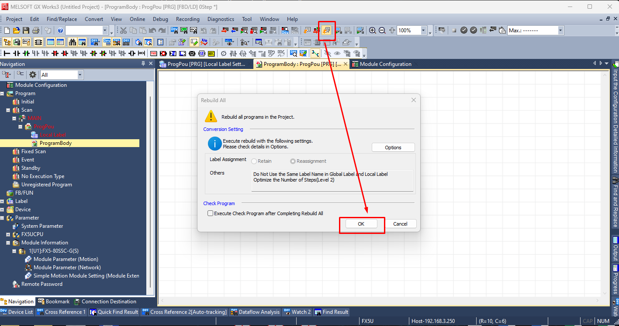This screenshot has height=326, width=619.
Task: Expand the Device tree node
Action: coord(2,209)
